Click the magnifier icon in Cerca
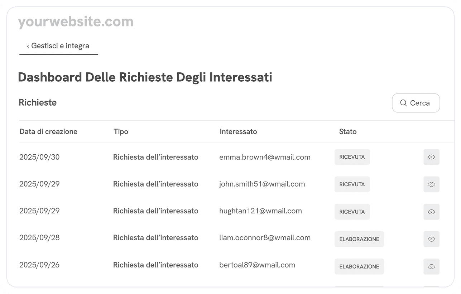The height and width of the screenshot is (294, 461). coord(403,103)
